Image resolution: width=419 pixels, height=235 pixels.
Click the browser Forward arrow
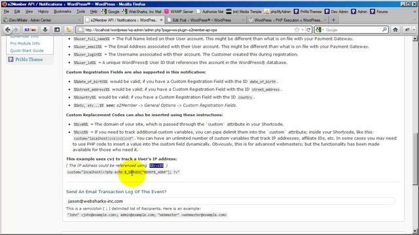[16, 30]
